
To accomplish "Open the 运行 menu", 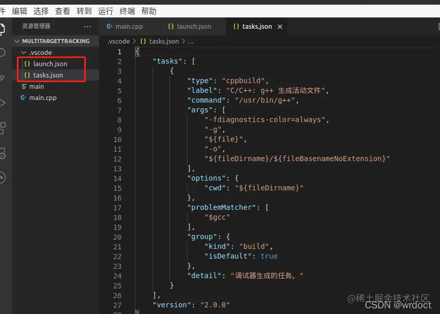I will [106, 11].
